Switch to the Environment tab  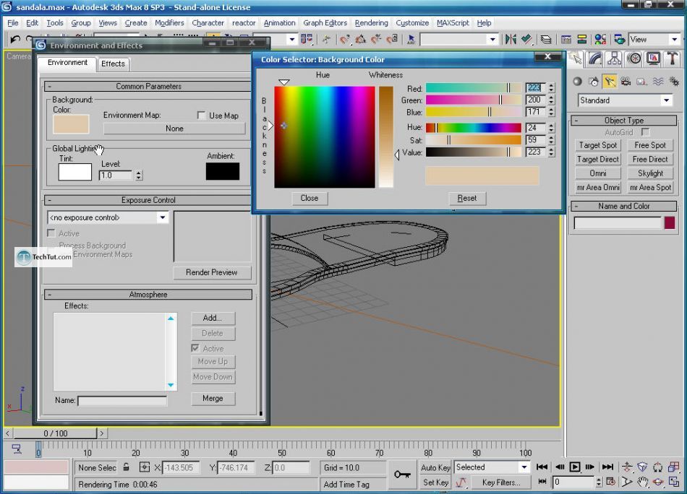click(67, 63)
